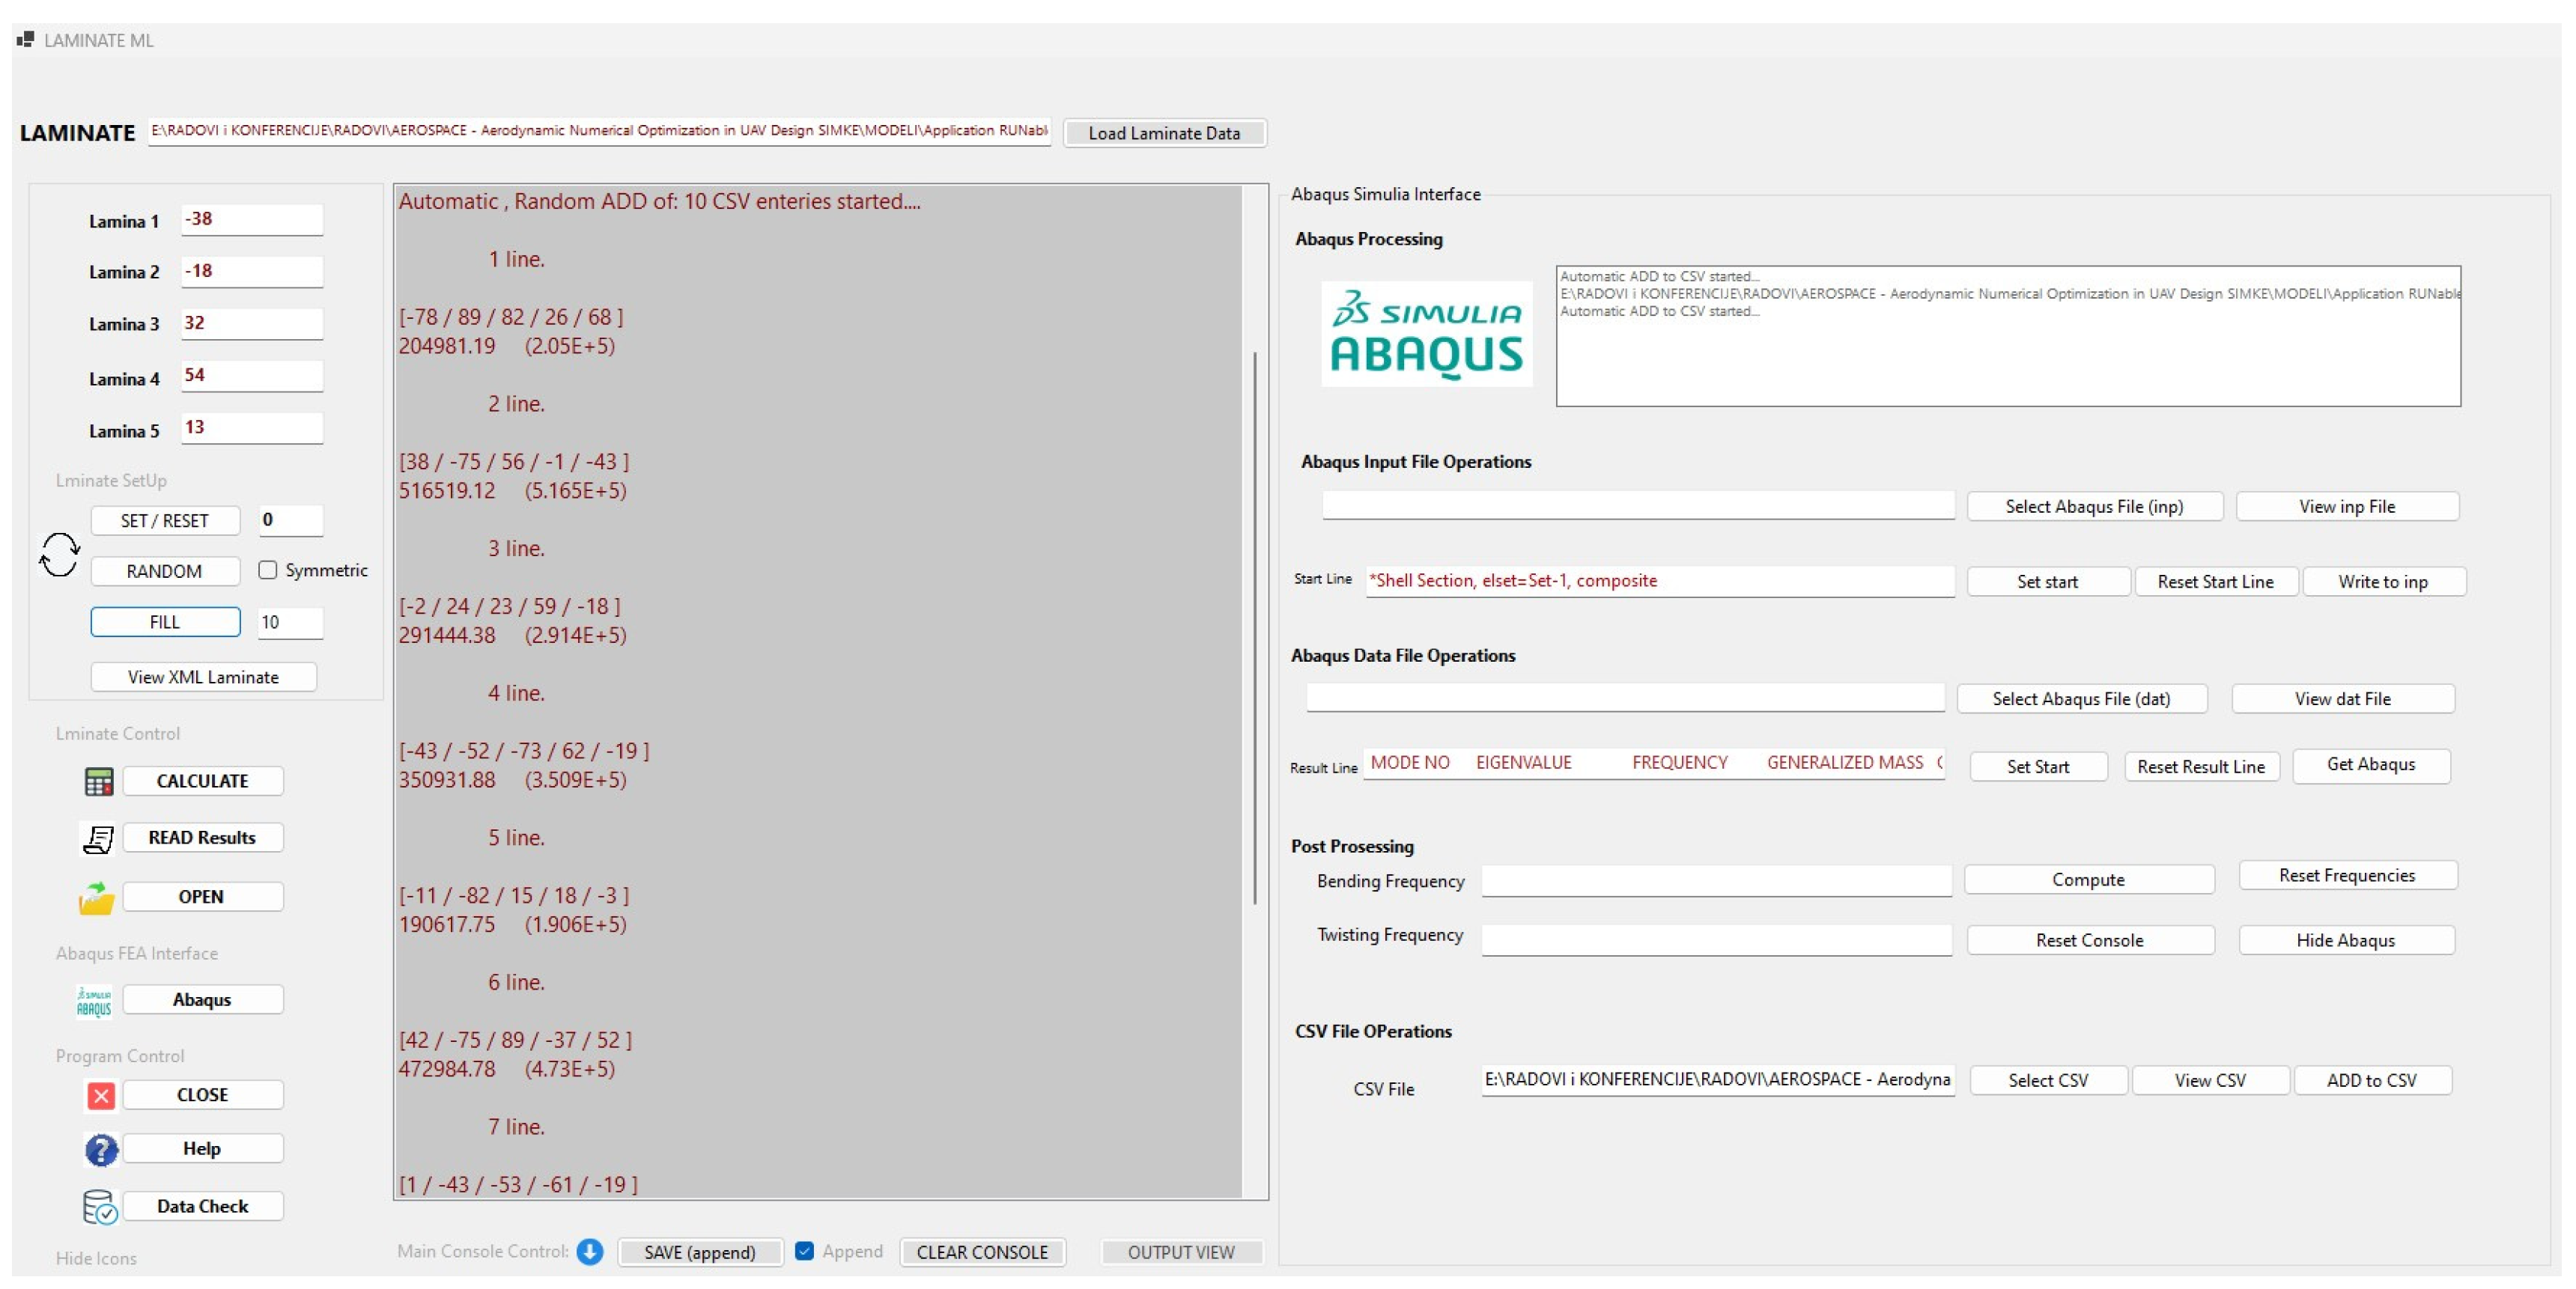The width and height of the screenshot is (2576, 1289).
Task: Click the database check icon
Action: point(99,1207)
